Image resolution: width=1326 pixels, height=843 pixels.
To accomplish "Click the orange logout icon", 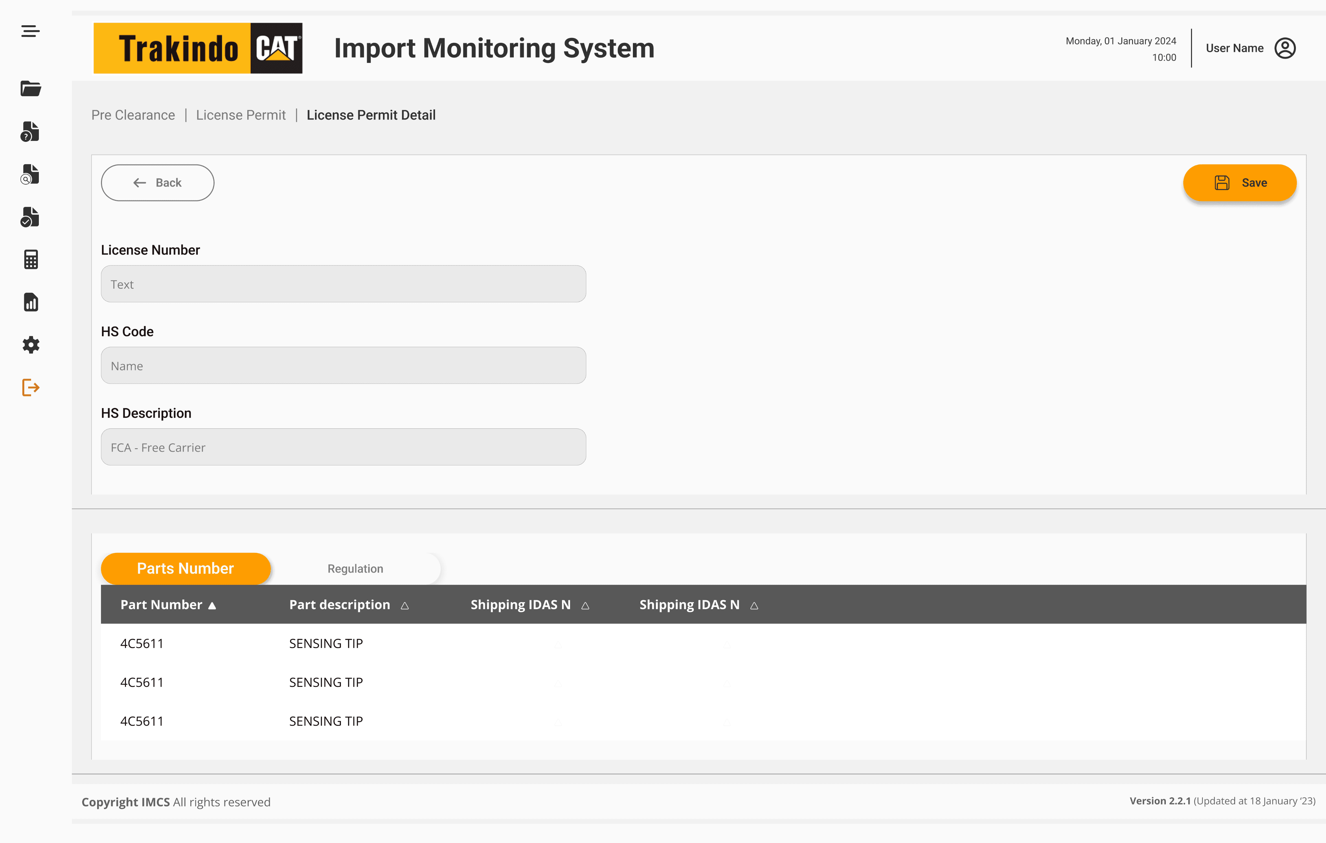I will (x=30, y=387).
